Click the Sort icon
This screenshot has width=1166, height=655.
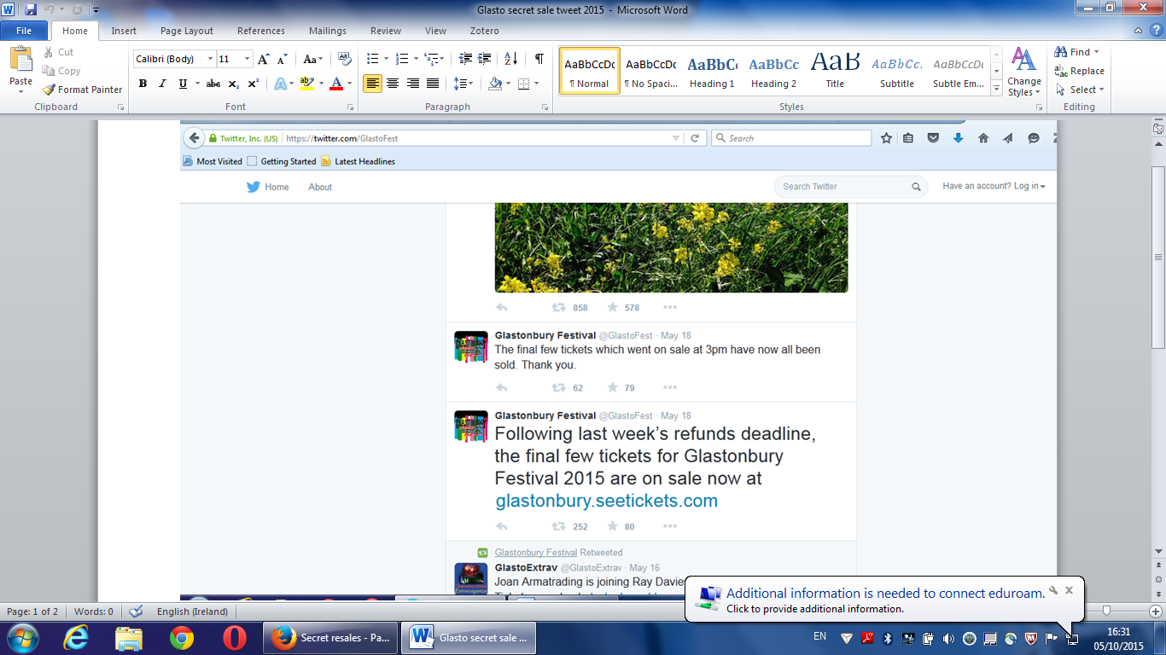[x=511, y=59]
